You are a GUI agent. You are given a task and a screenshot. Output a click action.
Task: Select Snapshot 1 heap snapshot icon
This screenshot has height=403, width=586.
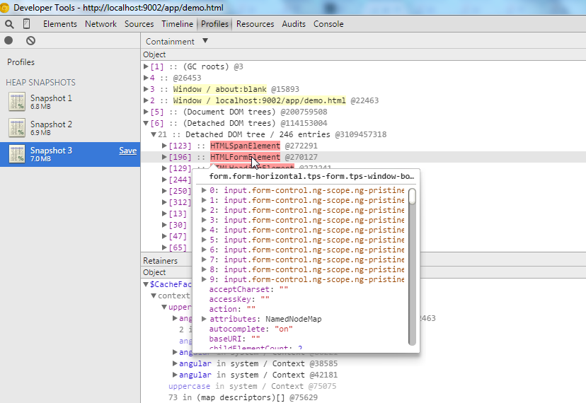coord(17,102)
